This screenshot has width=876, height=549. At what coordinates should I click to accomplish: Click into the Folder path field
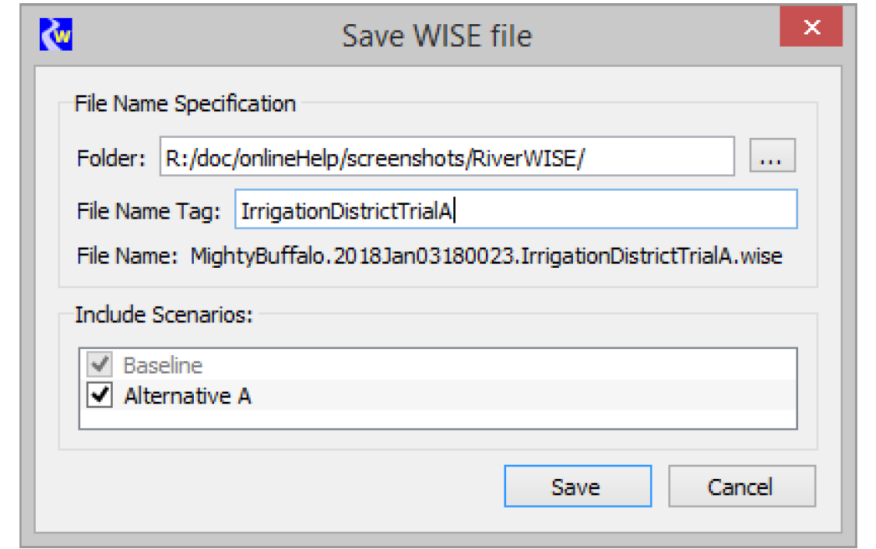[x=446, y=158]
